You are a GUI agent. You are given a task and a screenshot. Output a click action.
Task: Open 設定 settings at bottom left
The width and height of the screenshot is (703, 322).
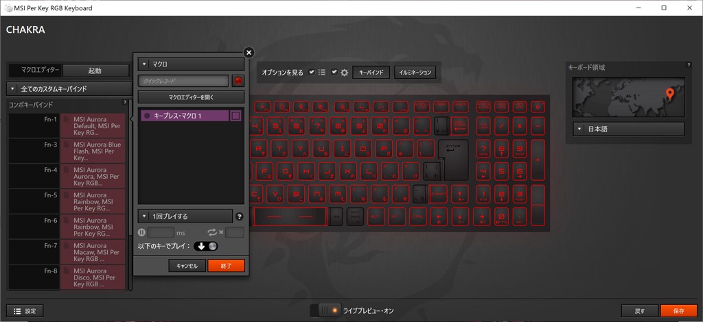[25, 311]
